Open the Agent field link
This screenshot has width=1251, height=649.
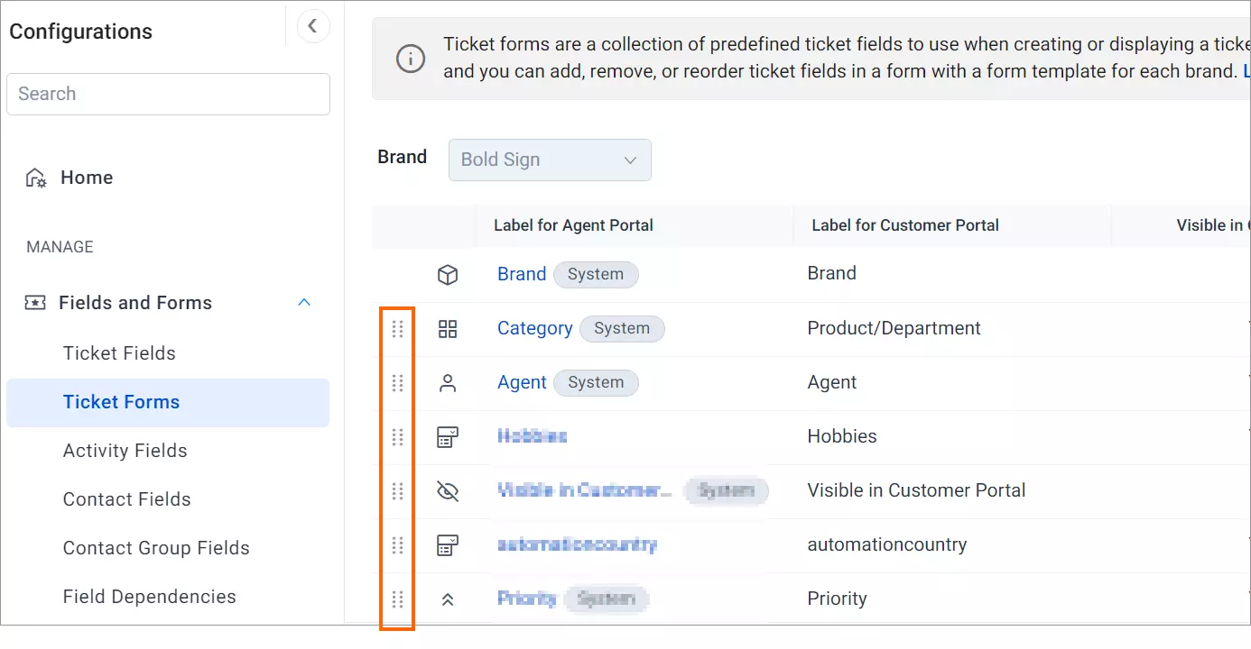click(x=522, y=382)
